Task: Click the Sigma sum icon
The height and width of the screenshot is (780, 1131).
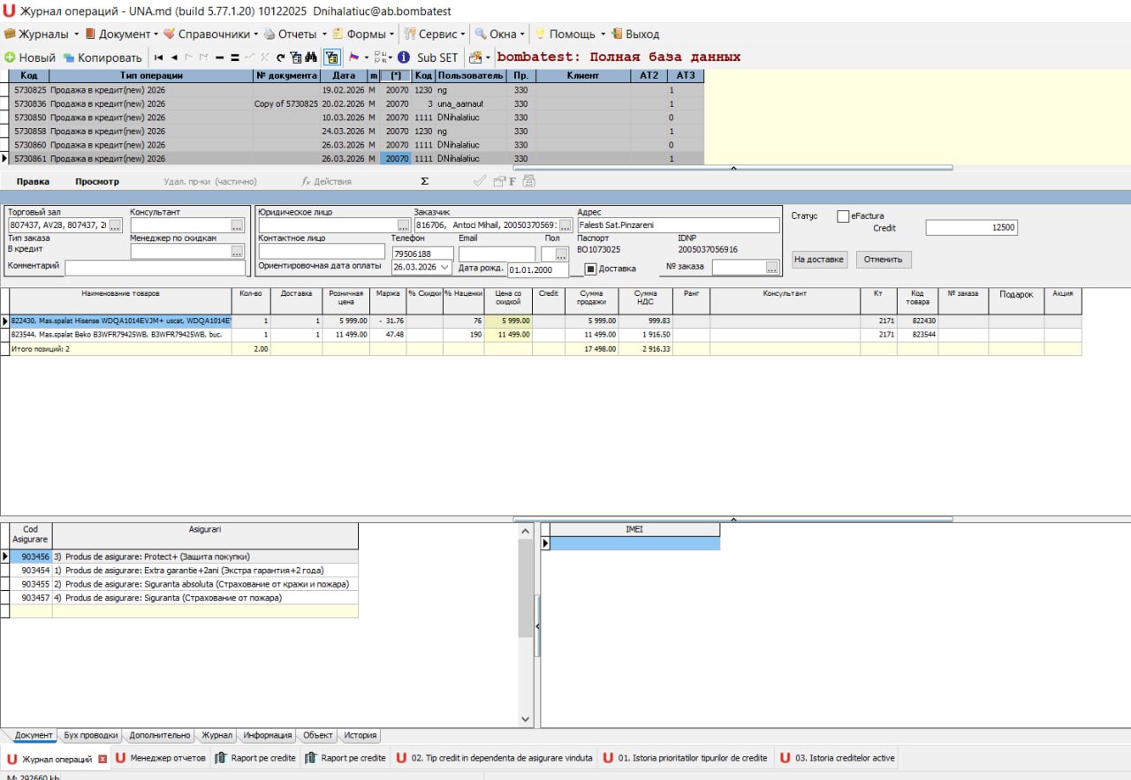Action: 425,181
